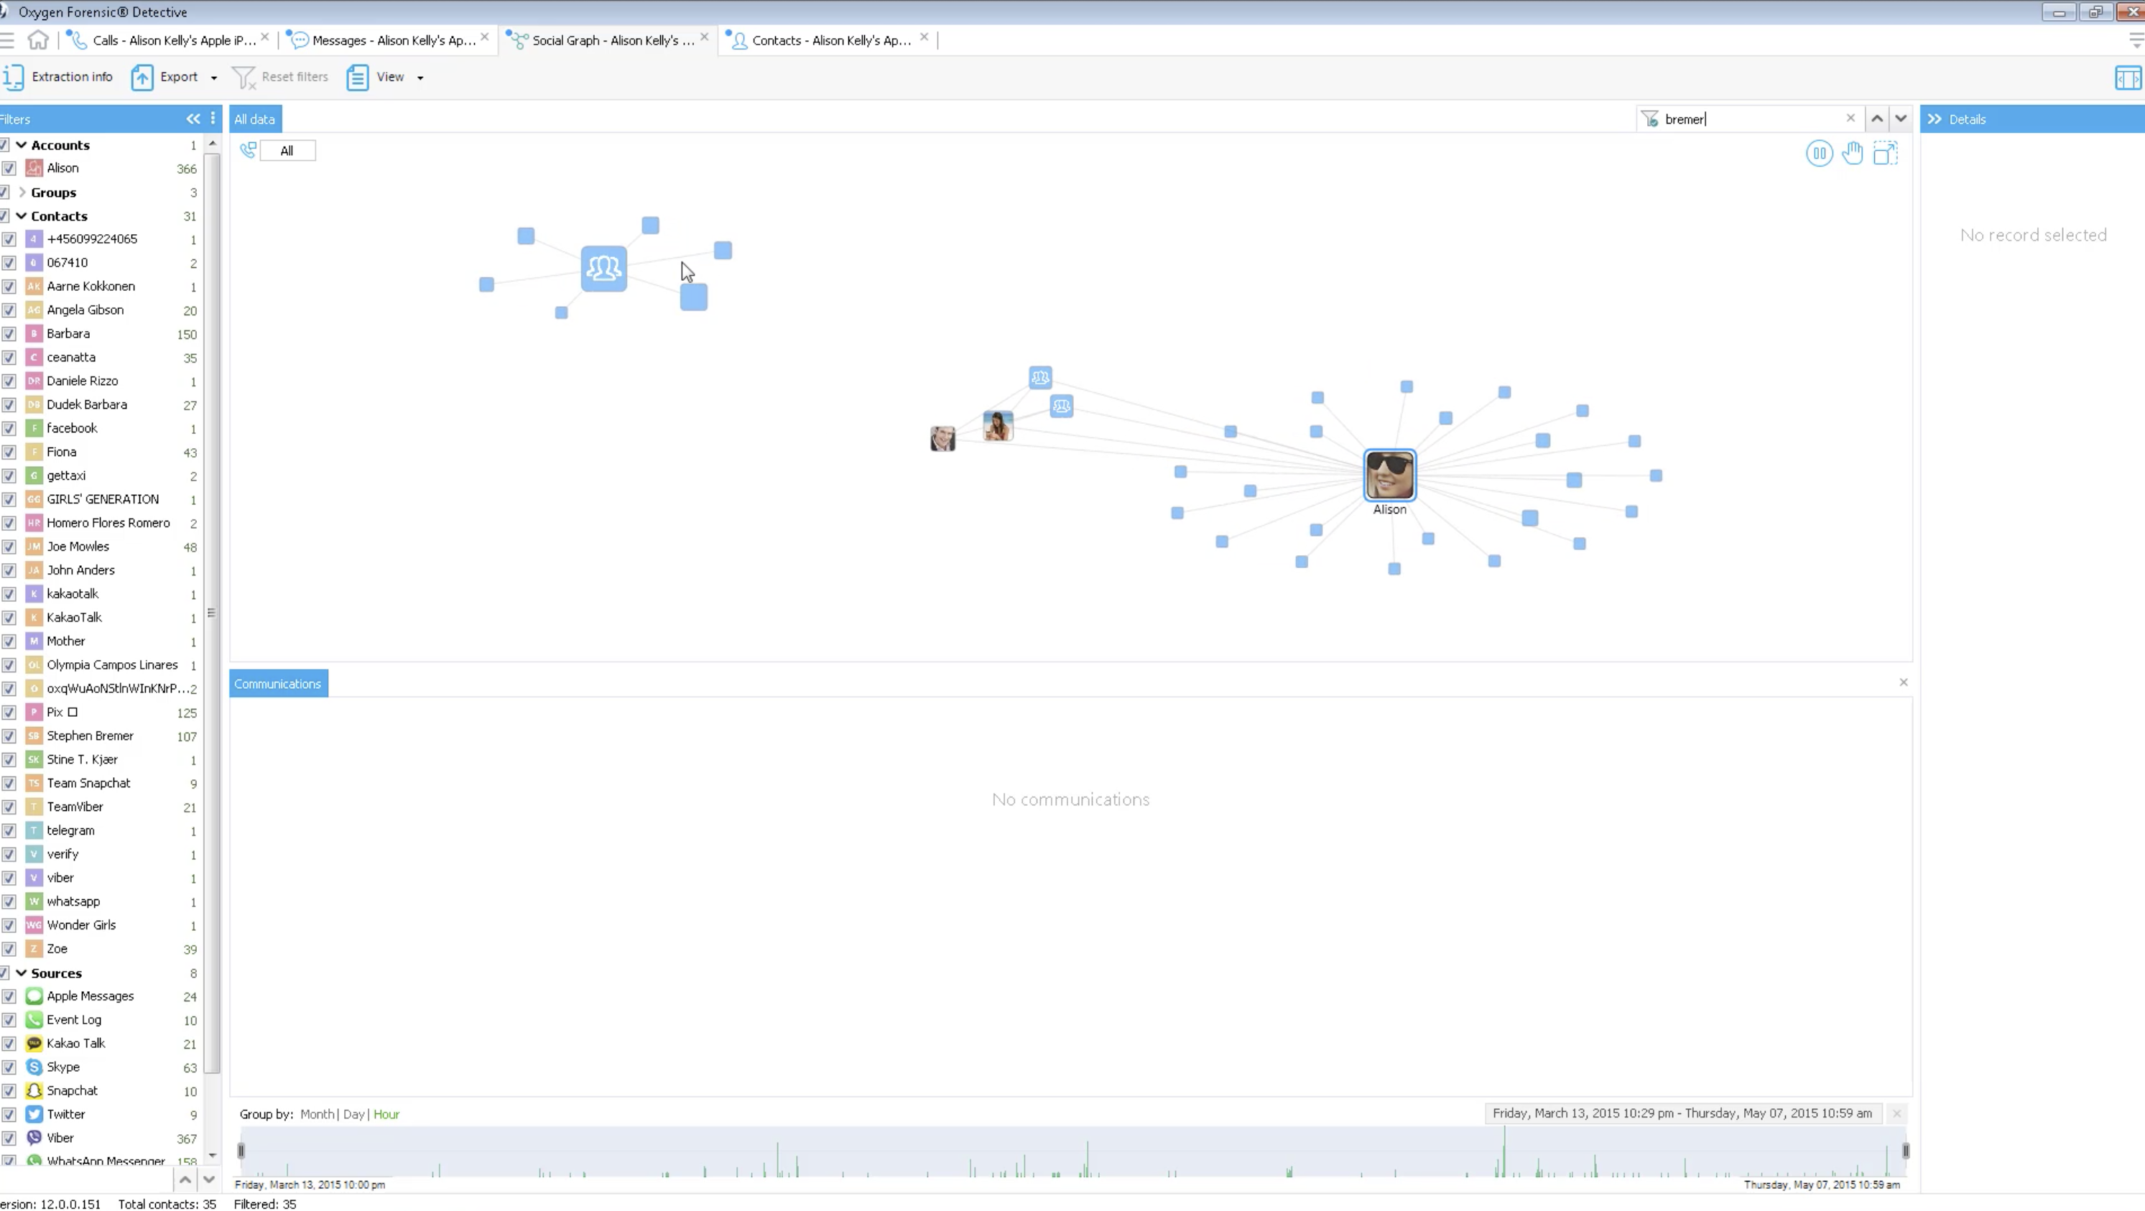Uncheck the Joe Mowles checkbox
2145x1211 pixels.
(x=9, y=547)
